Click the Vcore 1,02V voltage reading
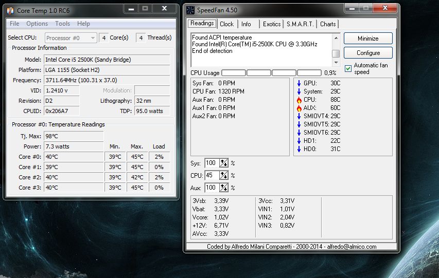 (x=210, y=217)
